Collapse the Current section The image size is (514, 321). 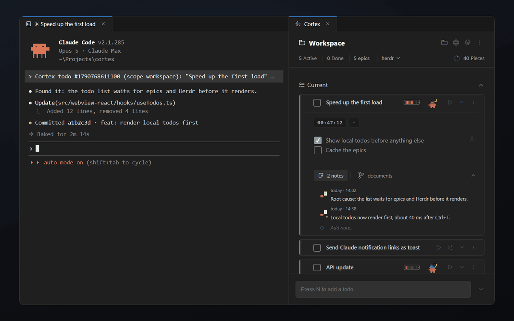point(481,86)
